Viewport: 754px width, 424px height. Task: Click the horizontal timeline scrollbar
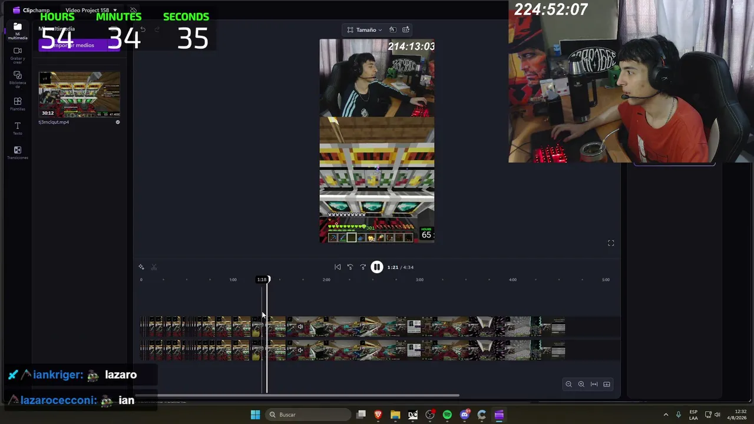pyautogui.click(x=297, y=396)
